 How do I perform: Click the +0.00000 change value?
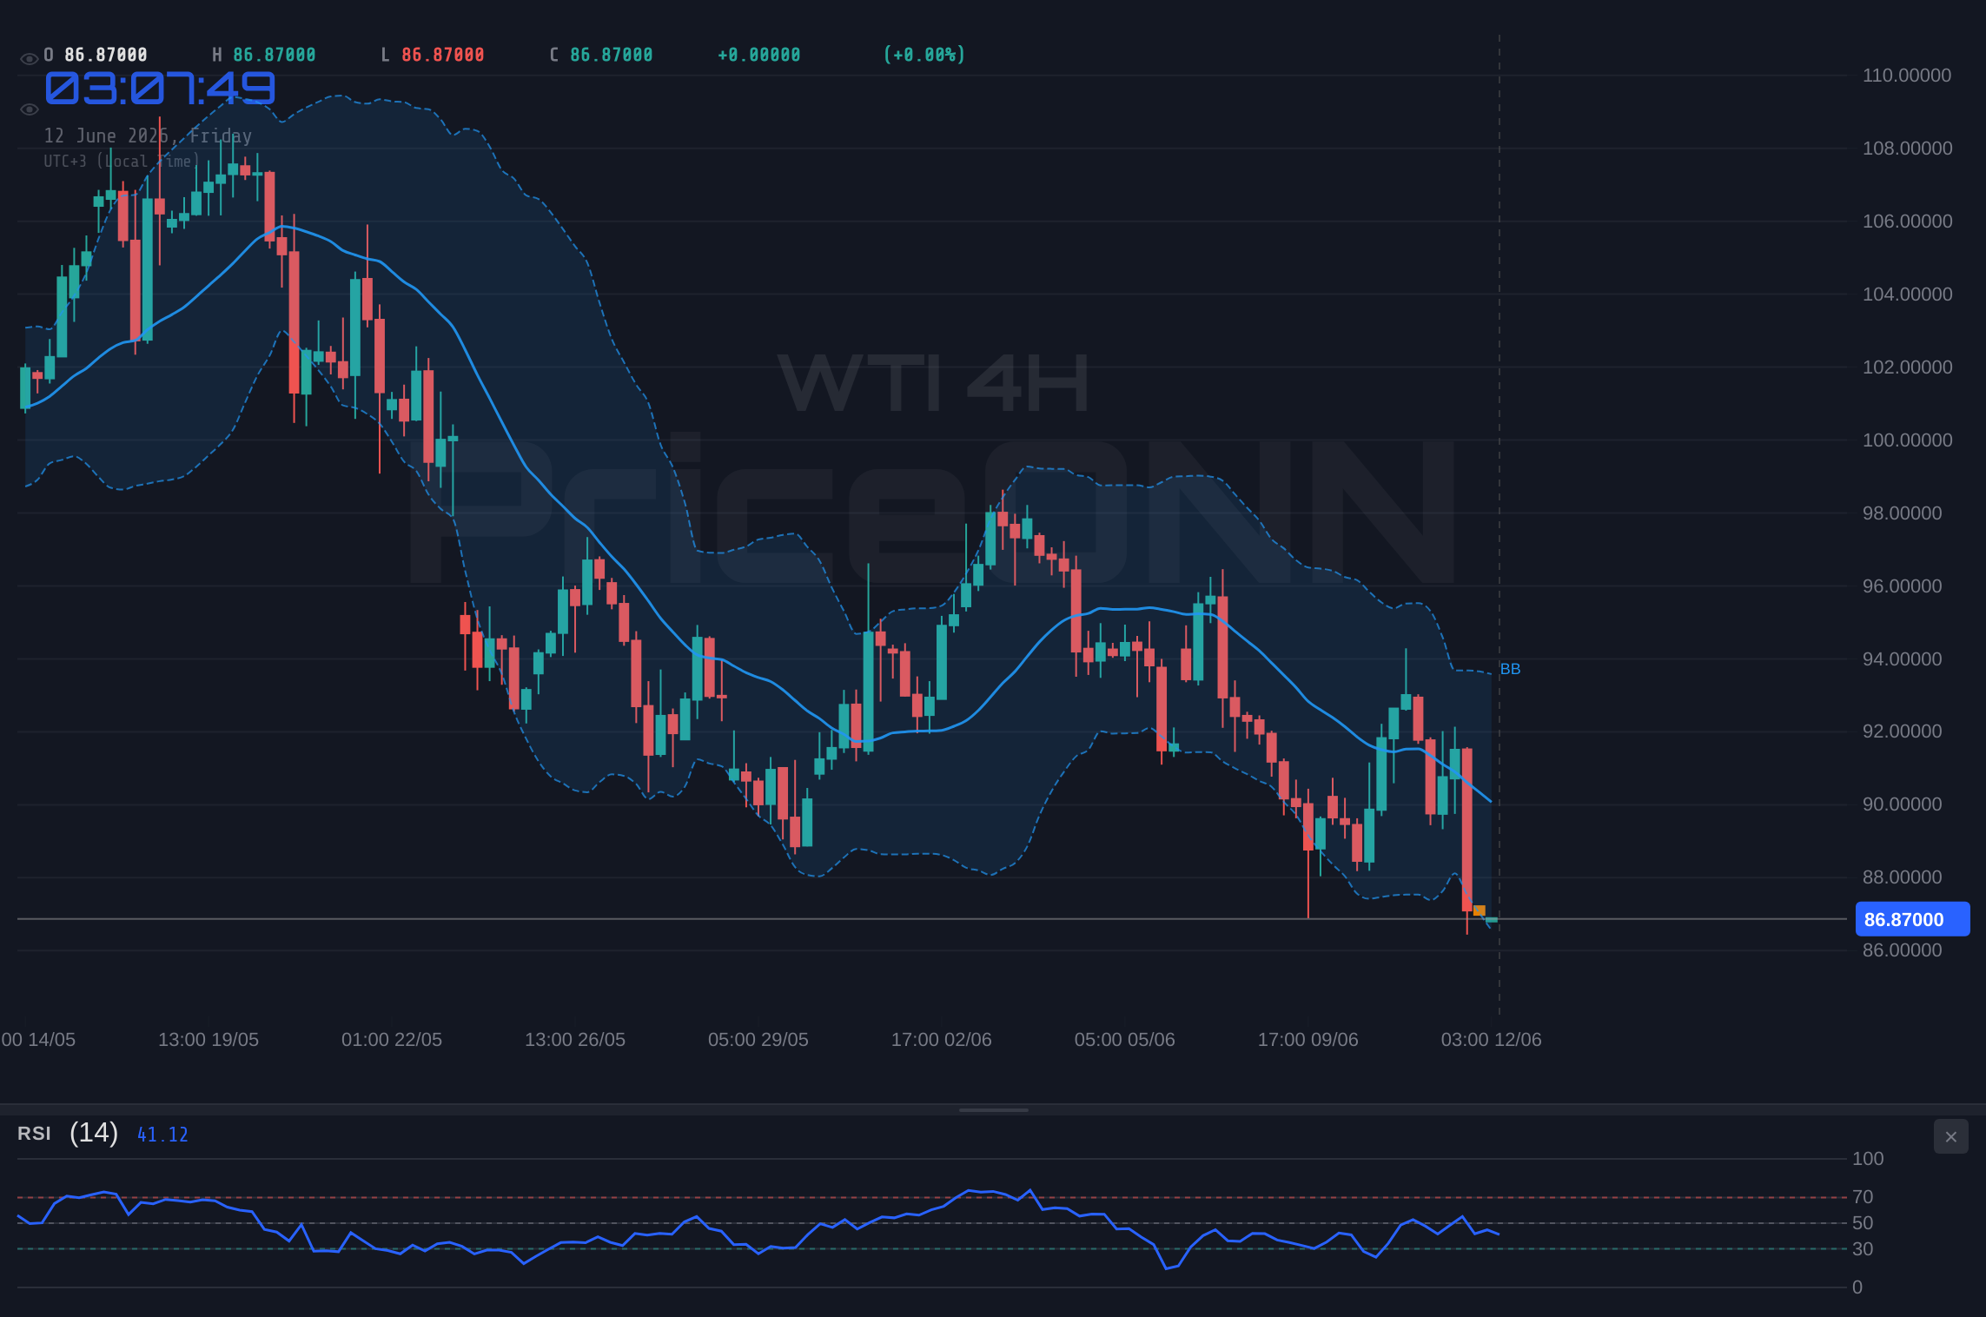759,55
